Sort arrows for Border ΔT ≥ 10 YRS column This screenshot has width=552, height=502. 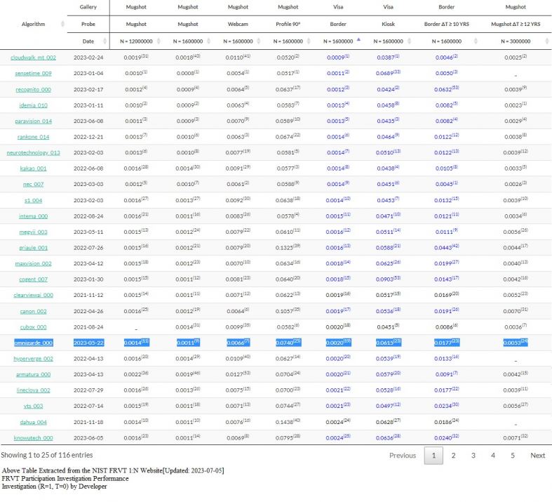(x=476, y=41)
